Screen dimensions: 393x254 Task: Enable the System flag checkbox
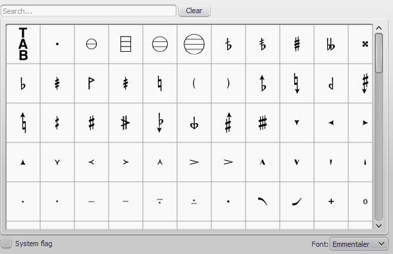tap(7, 243)
